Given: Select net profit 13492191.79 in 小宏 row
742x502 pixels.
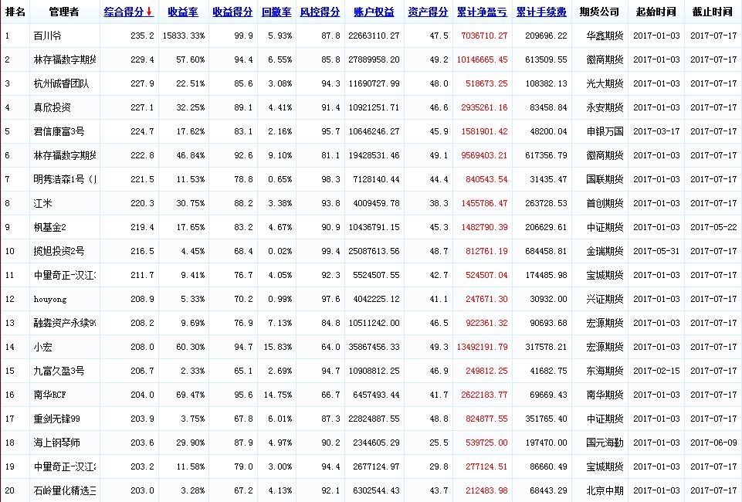Looking at the screenshot, I should point(483,347).
